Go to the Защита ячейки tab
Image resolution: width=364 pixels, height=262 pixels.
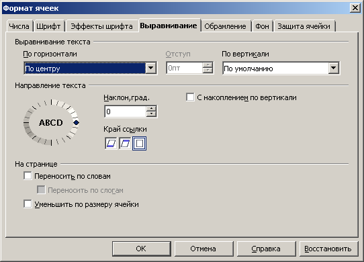pyautogui.click(x=304, y=26)
